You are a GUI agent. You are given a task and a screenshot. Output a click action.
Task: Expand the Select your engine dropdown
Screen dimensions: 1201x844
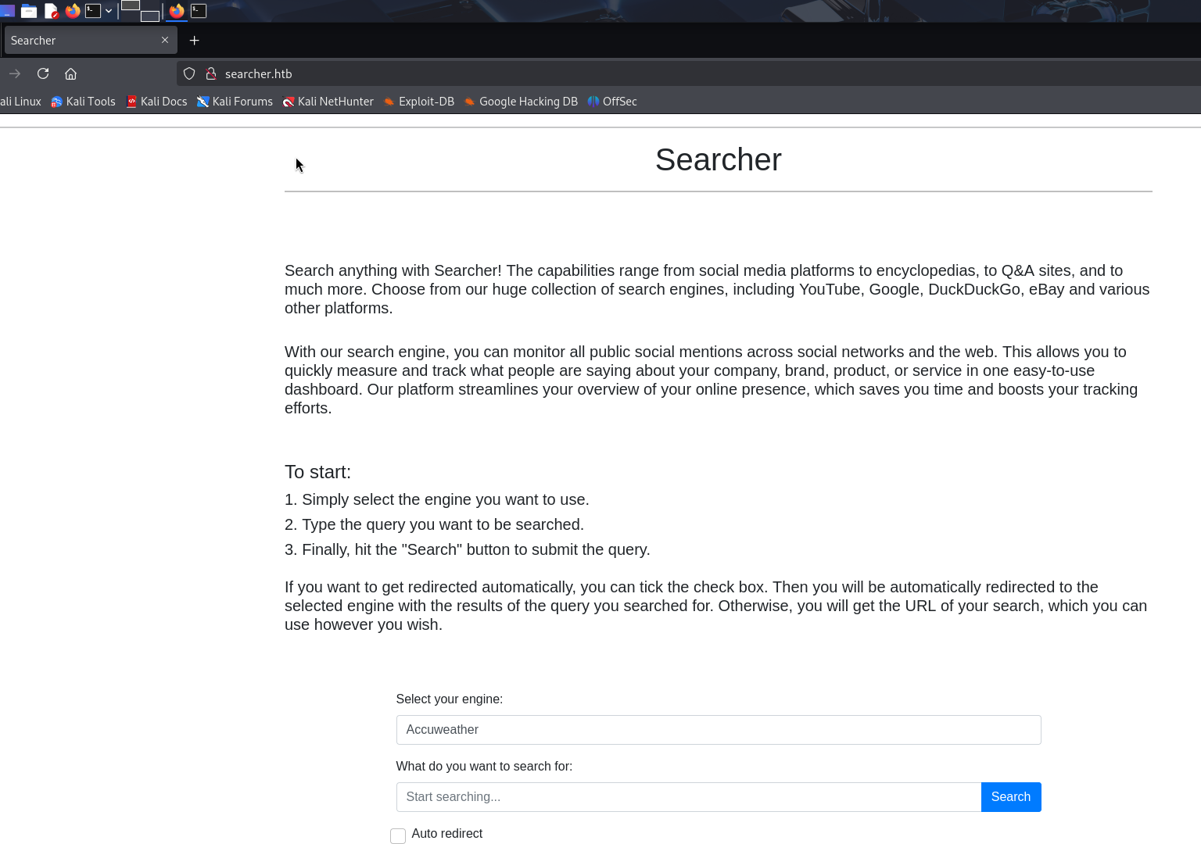tap(718, 730)
